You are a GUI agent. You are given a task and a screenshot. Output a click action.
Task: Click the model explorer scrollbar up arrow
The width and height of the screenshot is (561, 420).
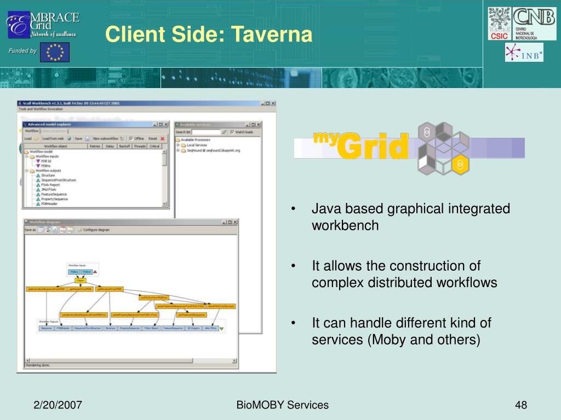click(164, 152)
